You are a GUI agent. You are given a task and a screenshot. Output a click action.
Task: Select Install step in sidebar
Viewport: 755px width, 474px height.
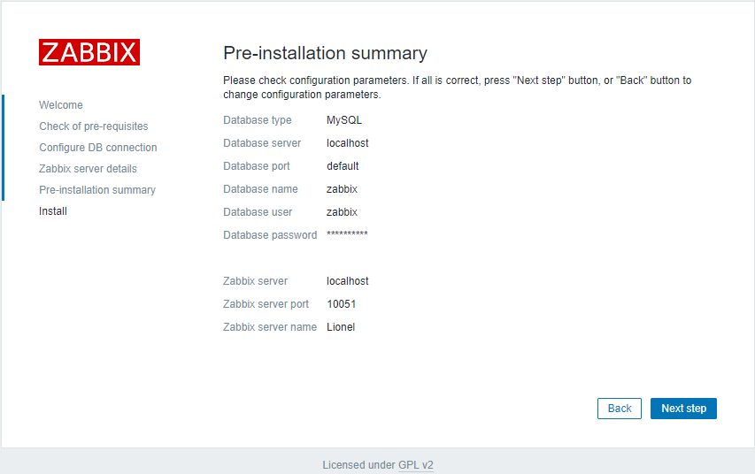pyautogui.click(x=53, y=210)
